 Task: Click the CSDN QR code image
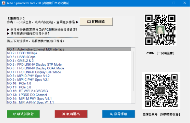click(x=160, y=30)
